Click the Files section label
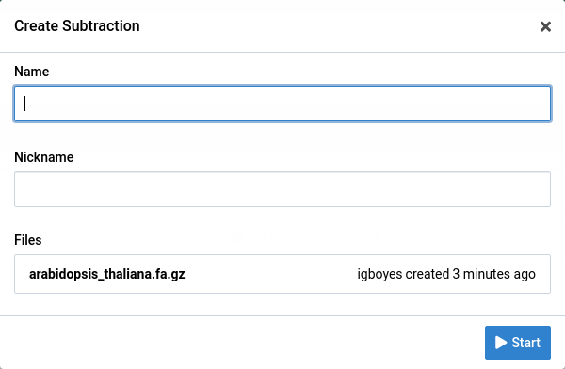This screenshot has height=369, width=565. click(x=28, y=240)
